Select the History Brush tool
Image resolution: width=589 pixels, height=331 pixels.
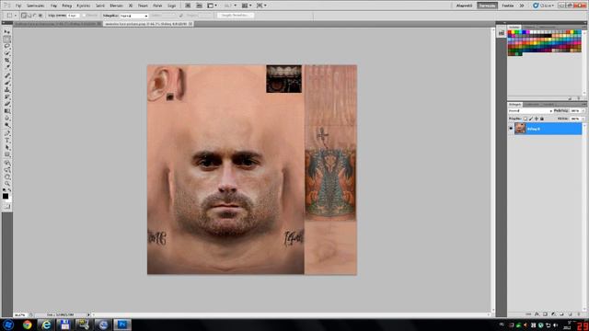pyautogui.click(x=6, y=97)
